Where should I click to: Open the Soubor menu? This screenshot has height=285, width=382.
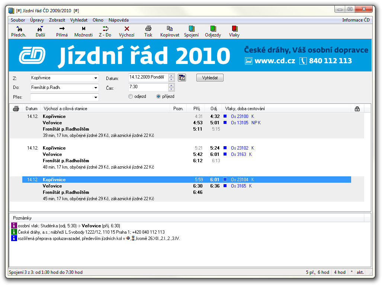click(x=18, y=20)
